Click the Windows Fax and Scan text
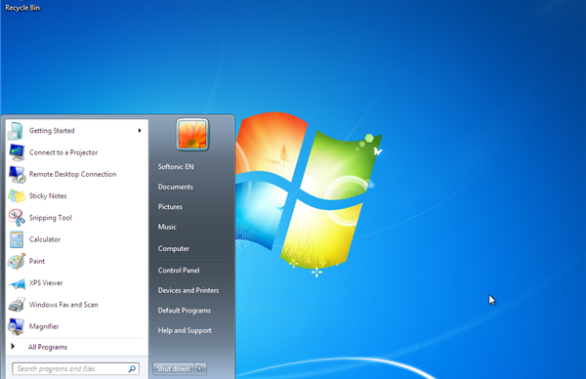586x379 pixels. 63,305
